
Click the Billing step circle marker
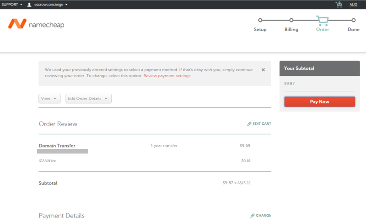[291, 20]
